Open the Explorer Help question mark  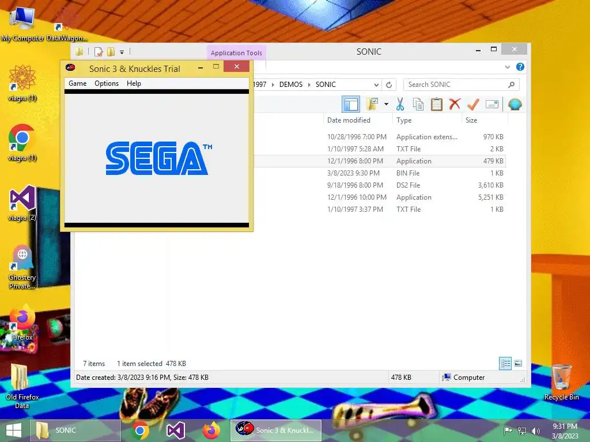coord(520,67)
